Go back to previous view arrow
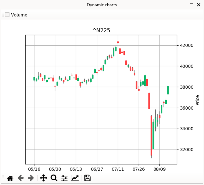This screenshot has width=204, height=185. click(21, 178)
